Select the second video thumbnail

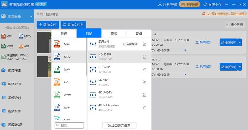44,67
